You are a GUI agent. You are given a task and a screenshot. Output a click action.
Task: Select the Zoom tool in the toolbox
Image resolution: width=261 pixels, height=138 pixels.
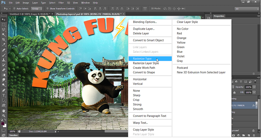(x=4, y=116)
